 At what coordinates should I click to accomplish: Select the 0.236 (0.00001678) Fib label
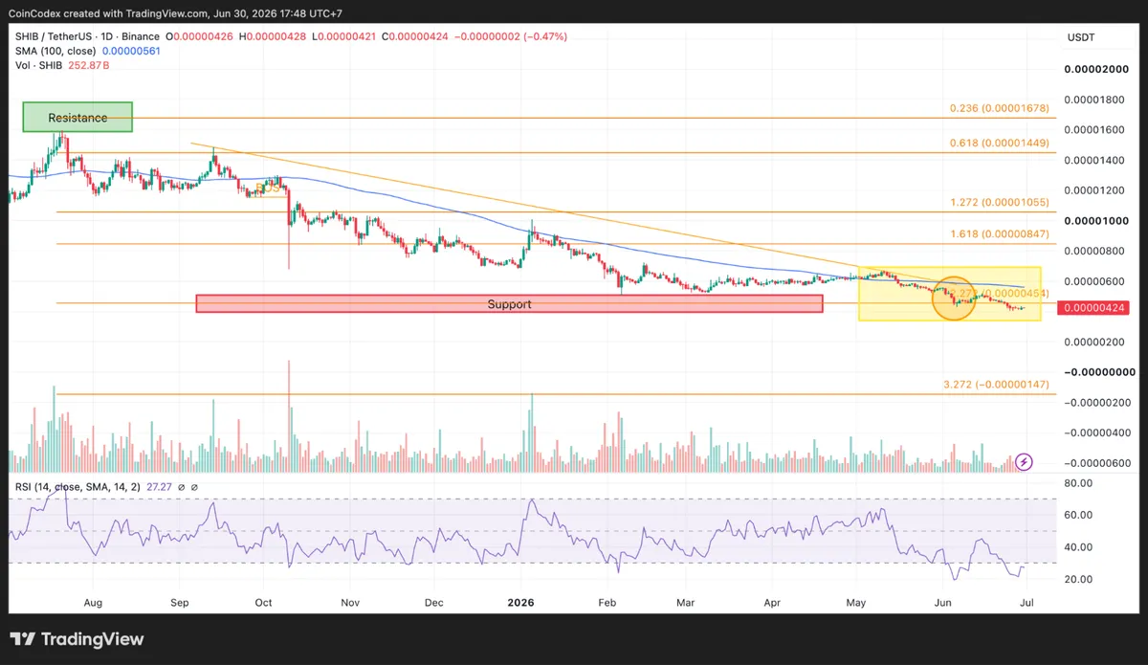click(x=1000, y=108)
